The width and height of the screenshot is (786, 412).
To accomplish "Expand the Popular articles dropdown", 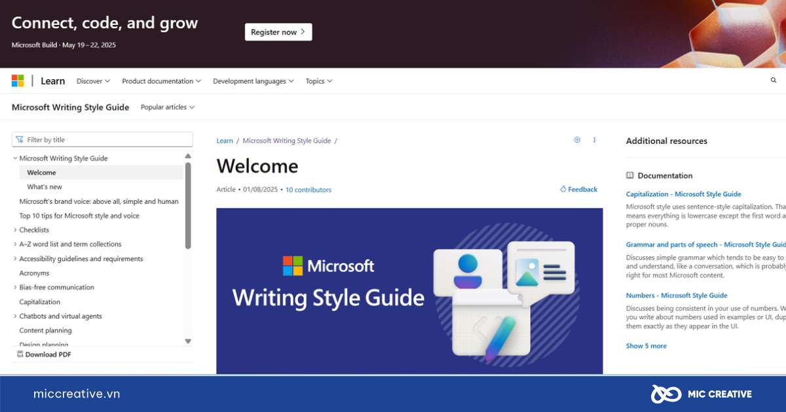I will pyautogui.click(x=168, y=107).
